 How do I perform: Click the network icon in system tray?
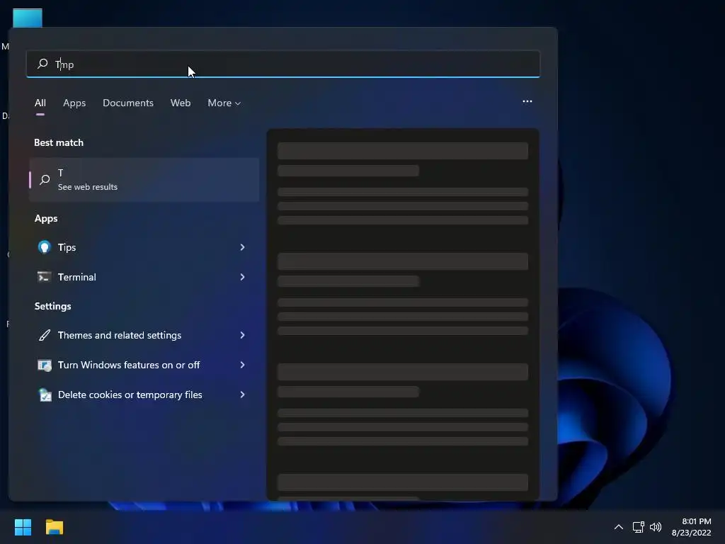click(x=639, y=527)
